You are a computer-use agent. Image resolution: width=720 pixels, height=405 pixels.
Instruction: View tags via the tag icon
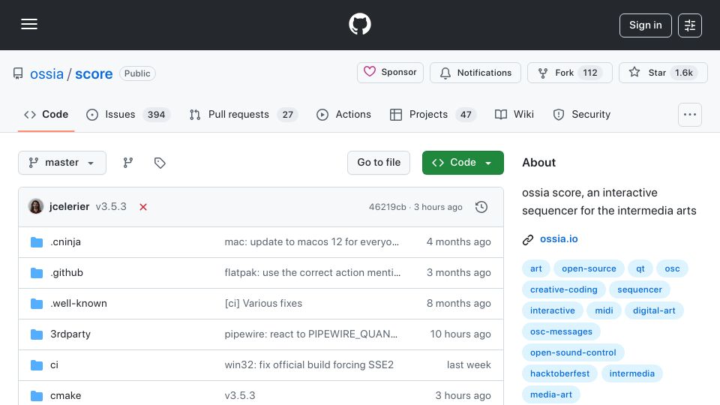[x=160, y=163]
